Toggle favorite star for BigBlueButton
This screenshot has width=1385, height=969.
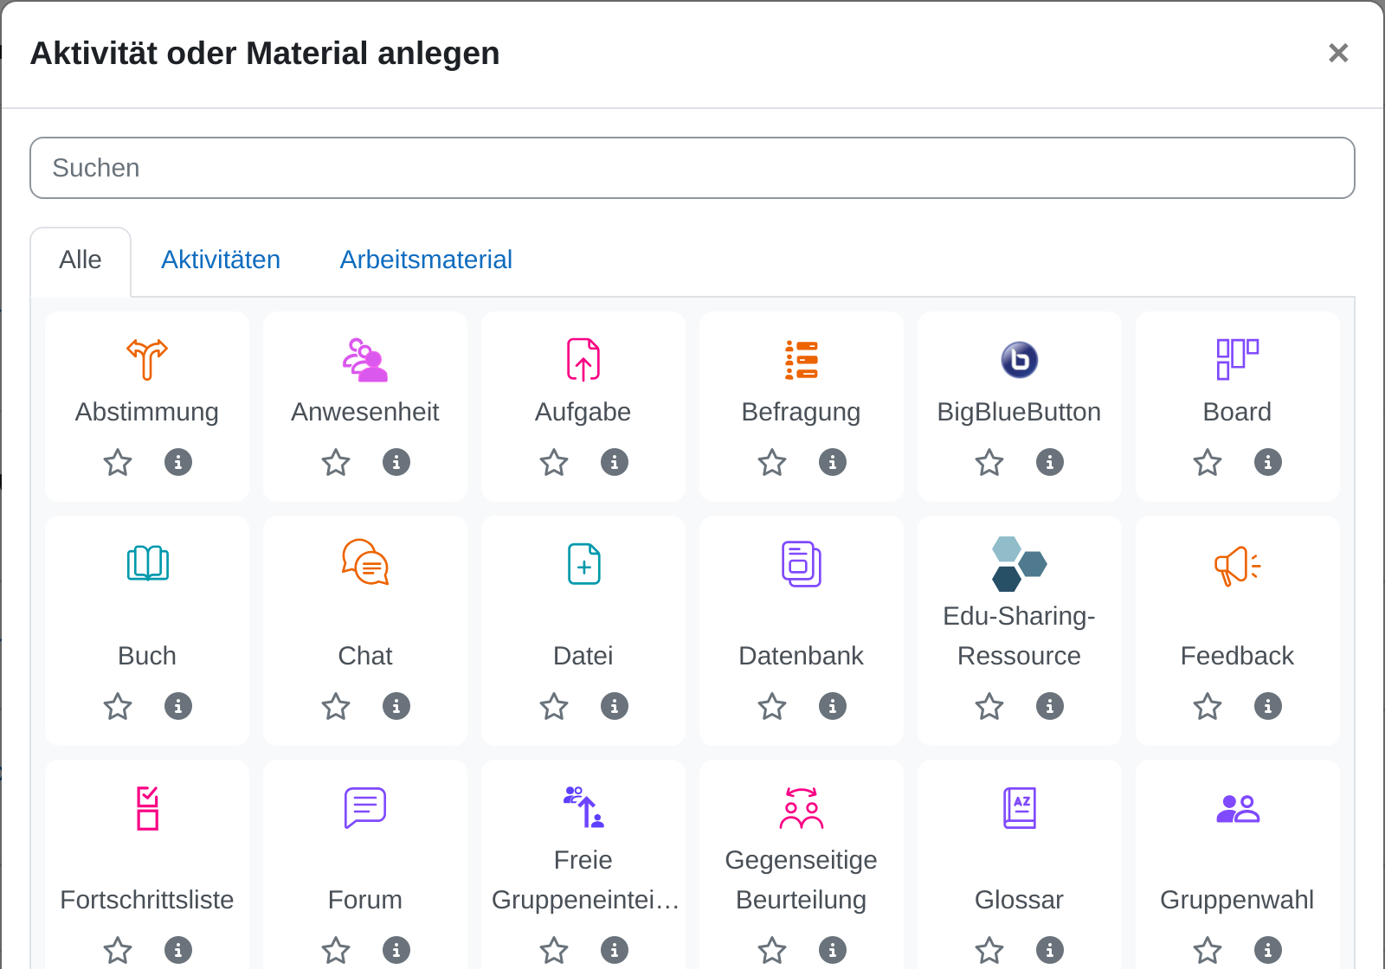click(989, 463)
